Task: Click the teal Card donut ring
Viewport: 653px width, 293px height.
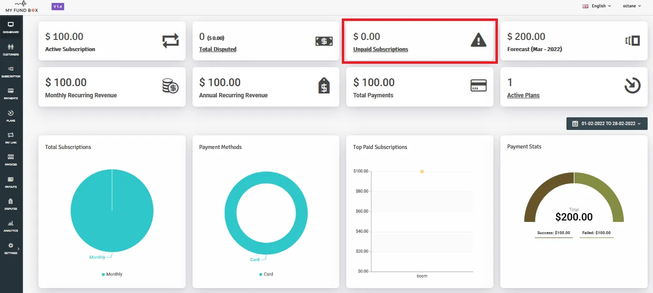Action: tap(230, 213)
